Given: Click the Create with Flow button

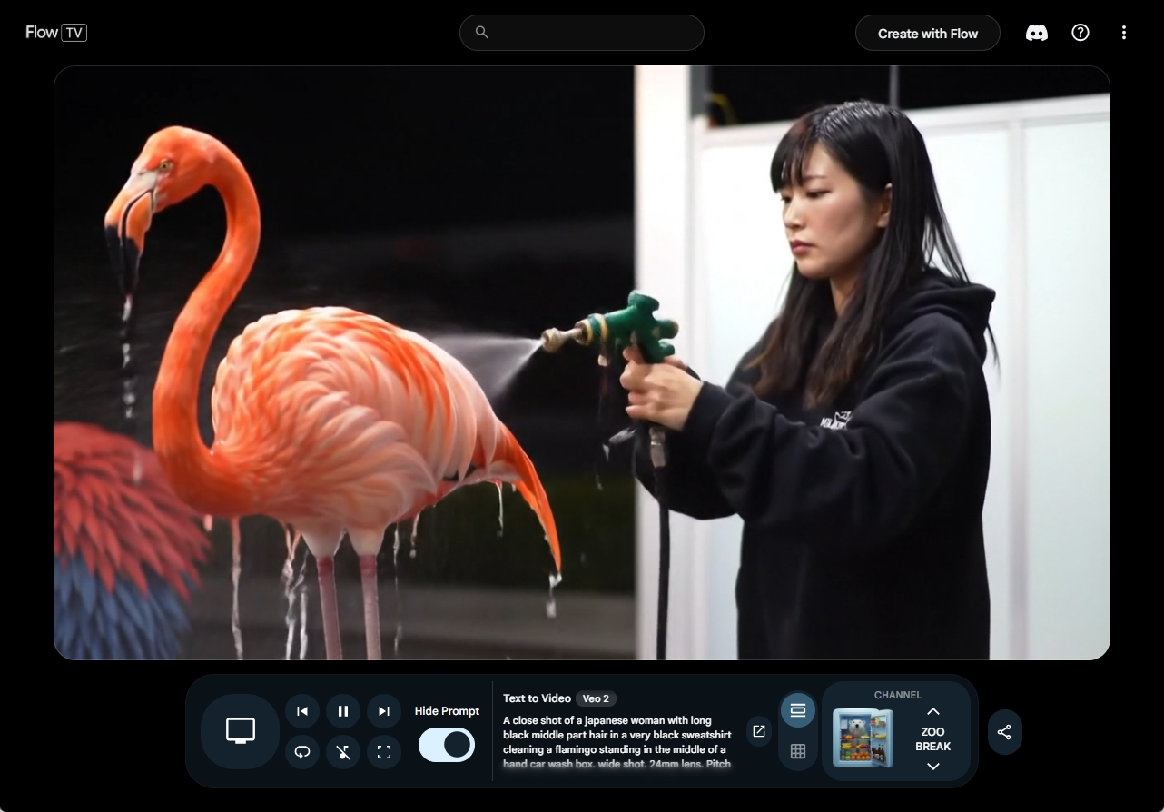Looking at the screenshot, I should (928, 33).
